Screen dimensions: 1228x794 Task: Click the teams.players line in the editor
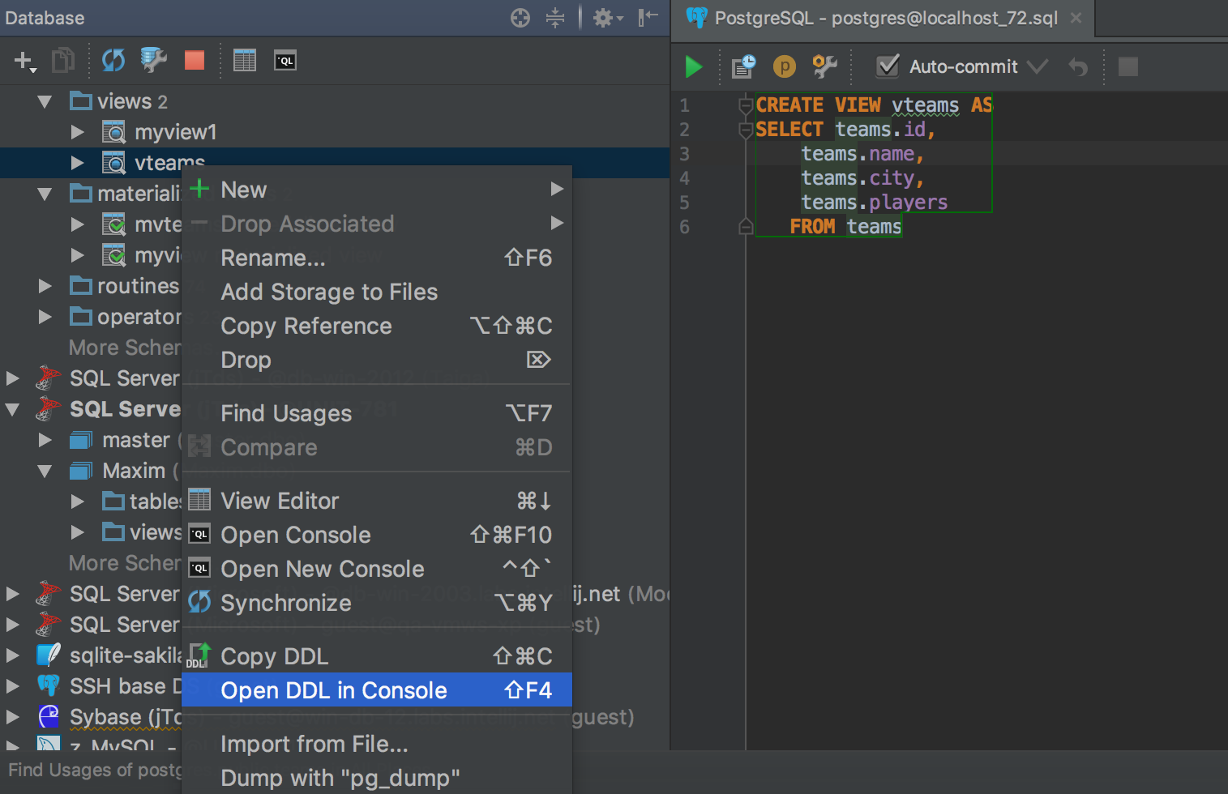[x=874, y=202]
